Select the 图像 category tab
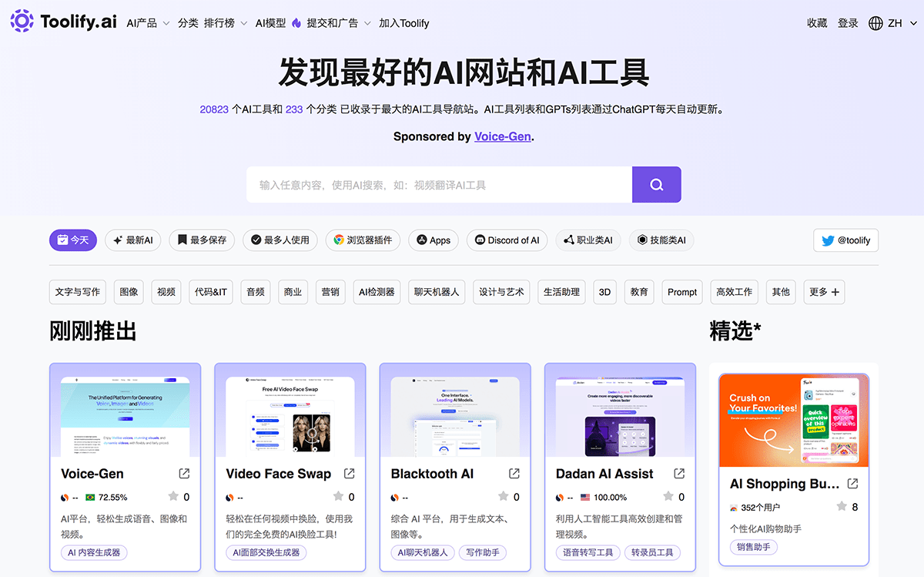Viewport: 924px width, 577px height. (128, 292)
